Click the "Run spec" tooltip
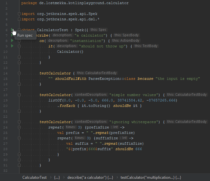 coord(25,35)
